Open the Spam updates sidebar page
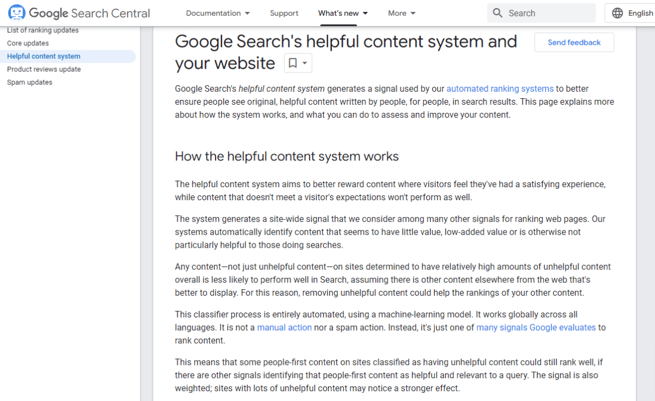The width and height of the screenshot is (655, 401). tap(29, 82)
